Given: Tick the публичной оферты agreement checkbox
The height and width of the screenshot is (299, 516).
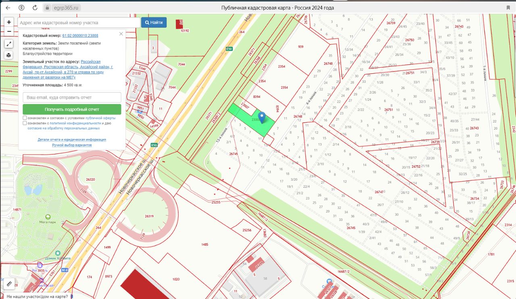Looking at the screenshot, I should tap(25, 118).
